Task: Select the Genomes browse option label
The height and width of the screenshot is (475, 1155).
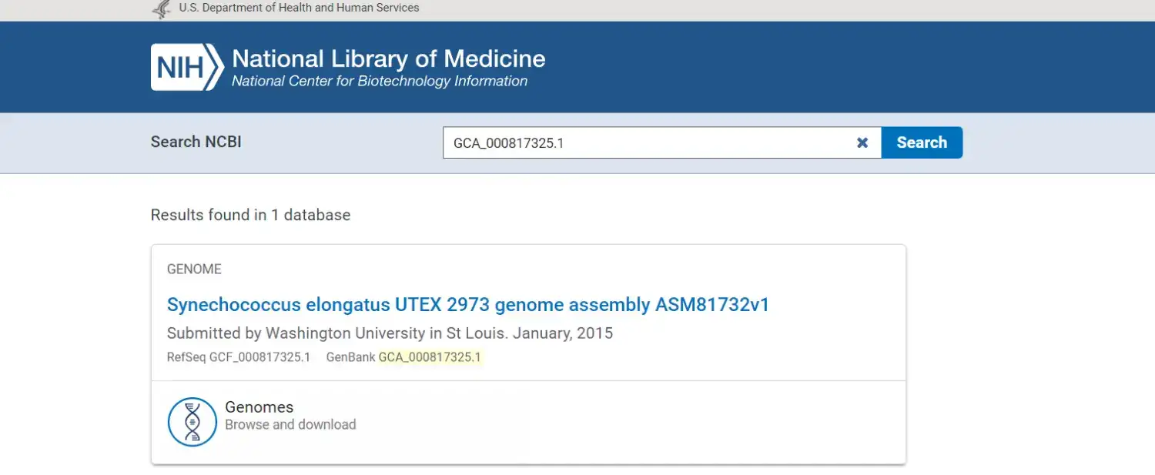Action: pos(259,407)
